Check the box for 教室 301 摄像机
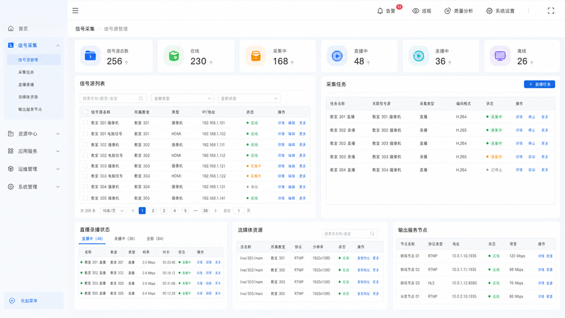This screenshot has width=565, height=318. [x=86, y=123]
